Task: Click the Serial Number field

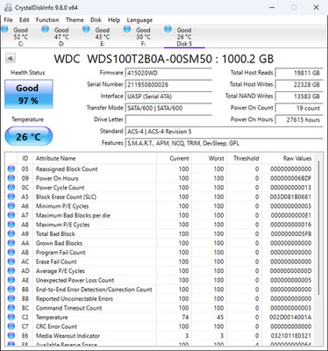Action: tap(168, 85)
